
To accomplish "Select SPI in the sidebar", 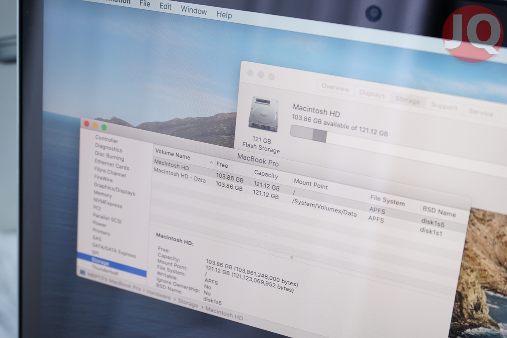I will 95,253.
